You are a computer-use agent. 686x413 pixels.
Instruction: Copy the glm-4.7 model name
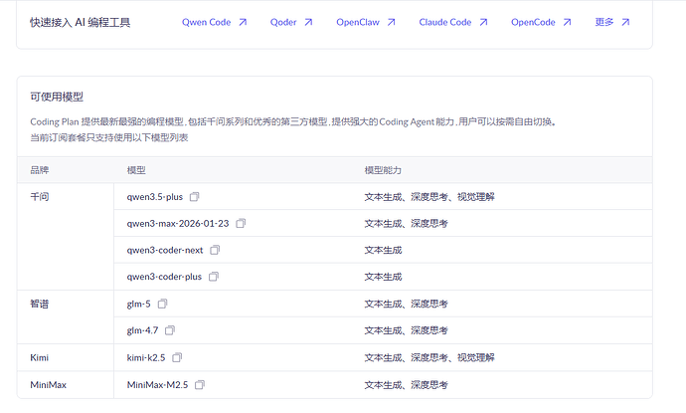(x=170, y=330)
